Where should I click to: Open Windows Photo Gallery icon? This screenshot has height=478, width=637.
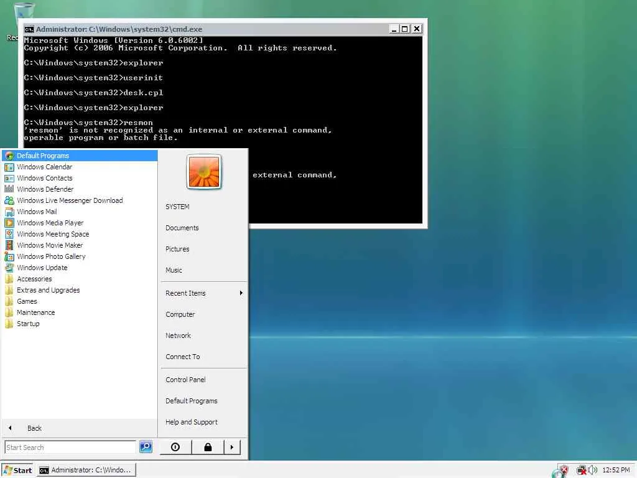tap(9, 256)
